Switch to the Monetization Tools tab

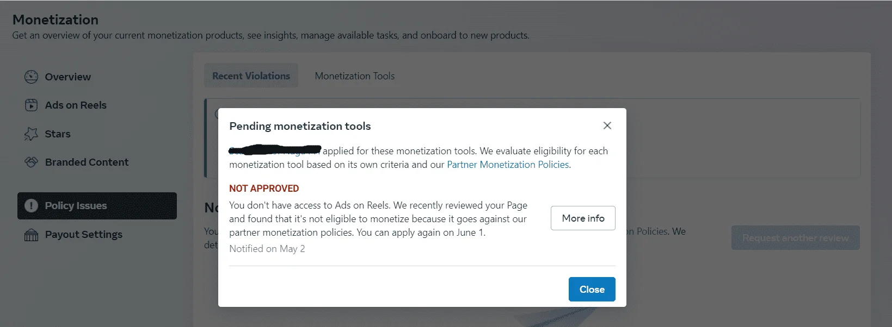[355, 76]
